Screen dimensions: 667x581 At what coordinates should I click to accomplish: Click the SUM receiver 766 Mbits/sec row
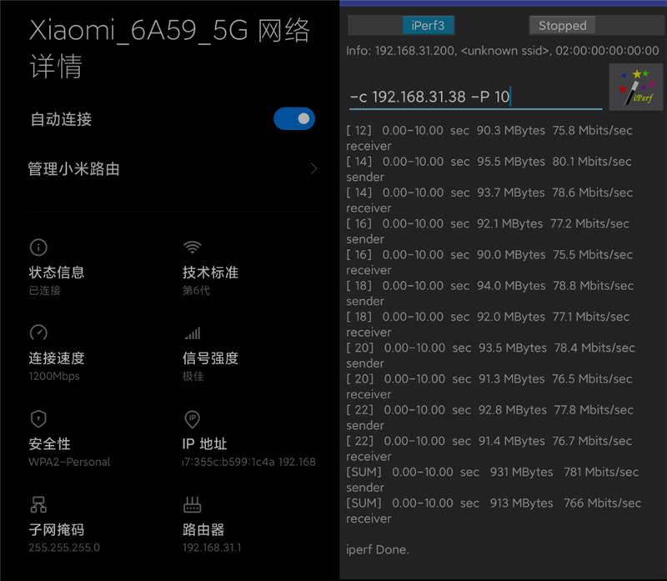click(494, 510)
